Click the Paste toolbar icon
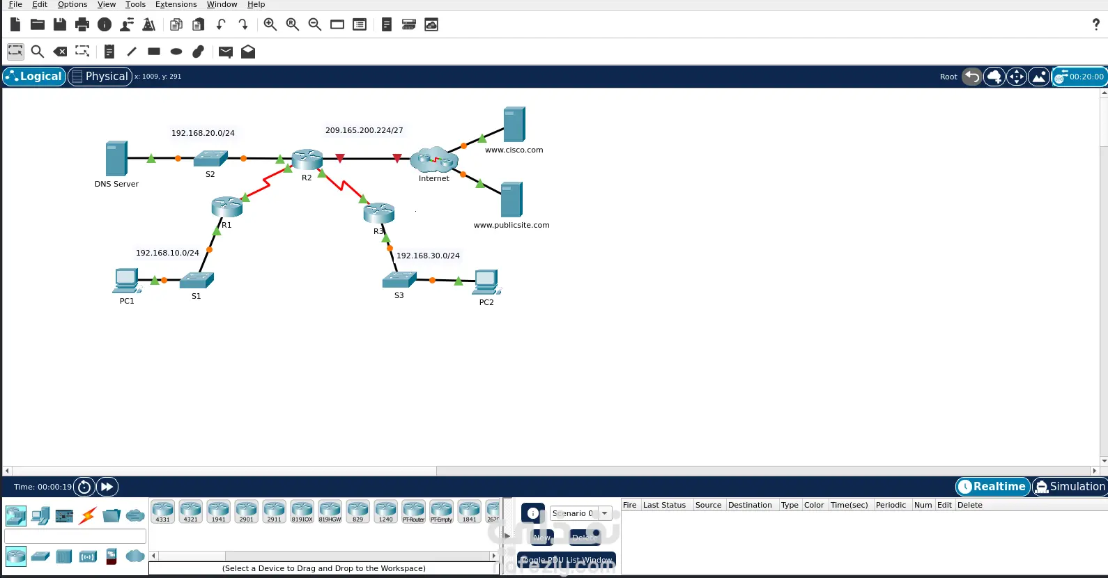This screenshot has height=578, width=1108. click(199, 25)
